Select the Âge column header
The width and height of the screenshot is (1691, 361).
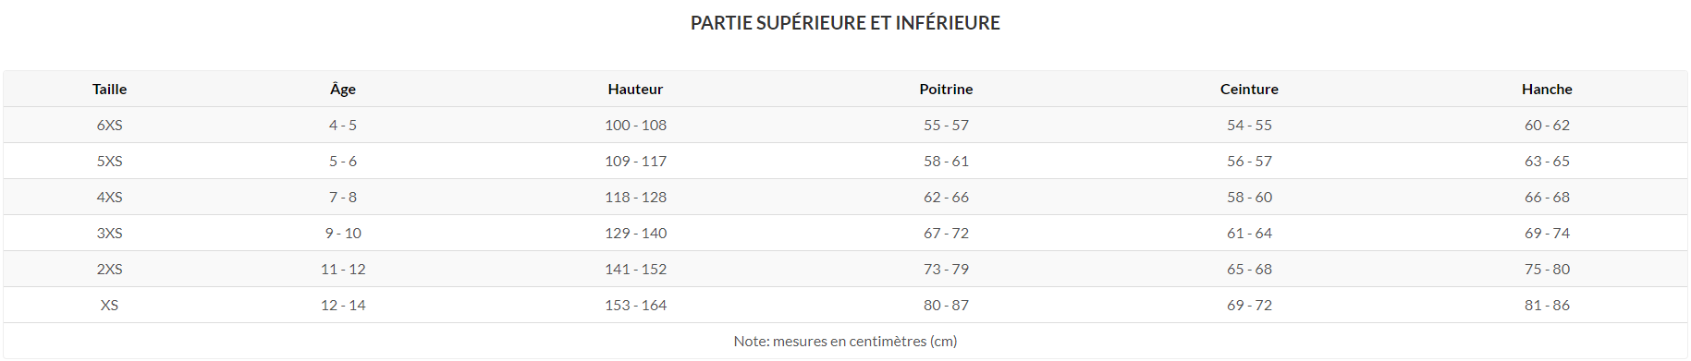[x=343, y=90]
